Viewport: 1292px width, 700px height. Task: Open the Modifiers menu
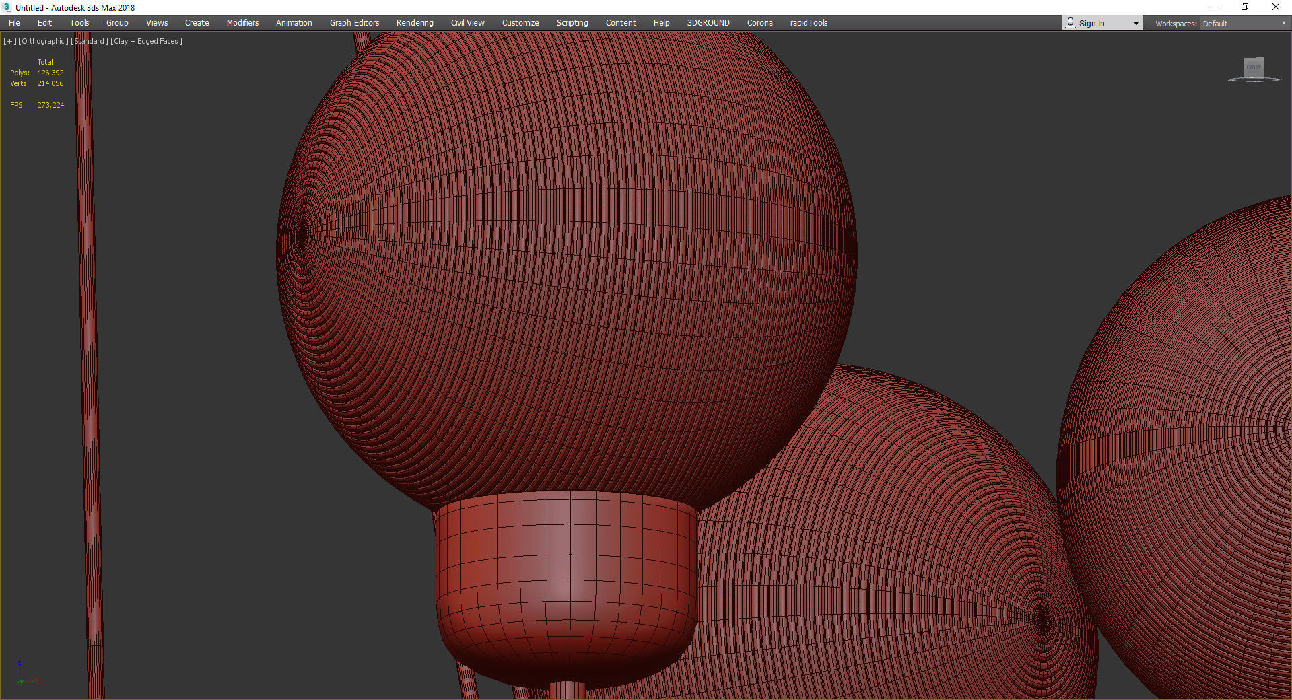point(242,23)
